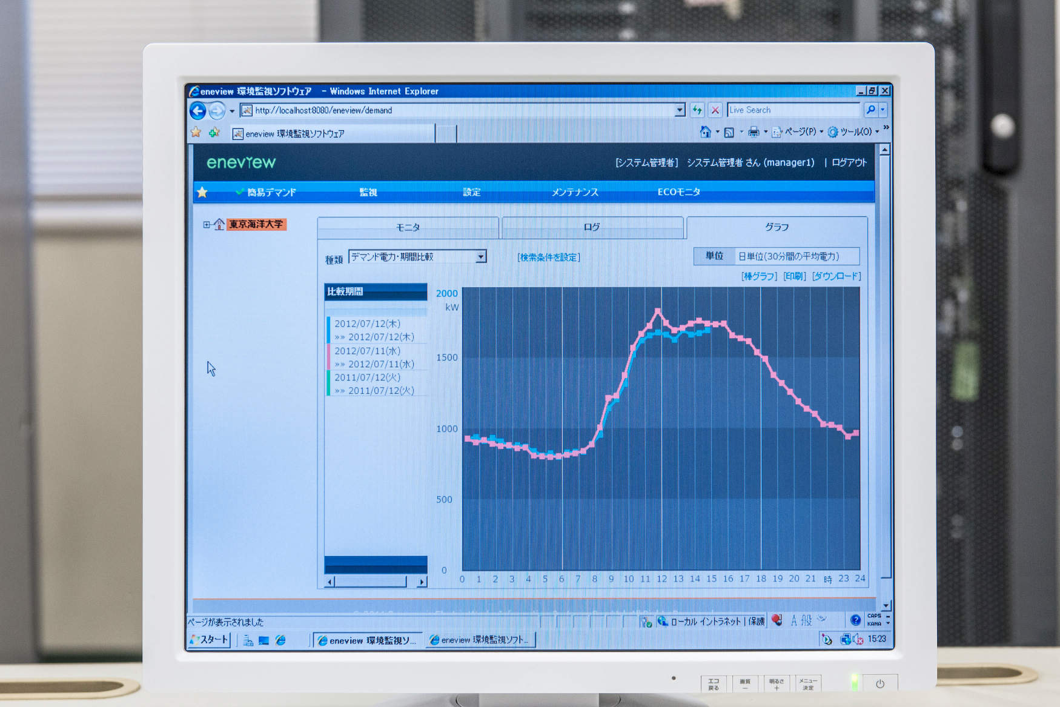Click the Print icon in IE toolbar
This screenshot has height=707, width=1060.
point(754,132)
